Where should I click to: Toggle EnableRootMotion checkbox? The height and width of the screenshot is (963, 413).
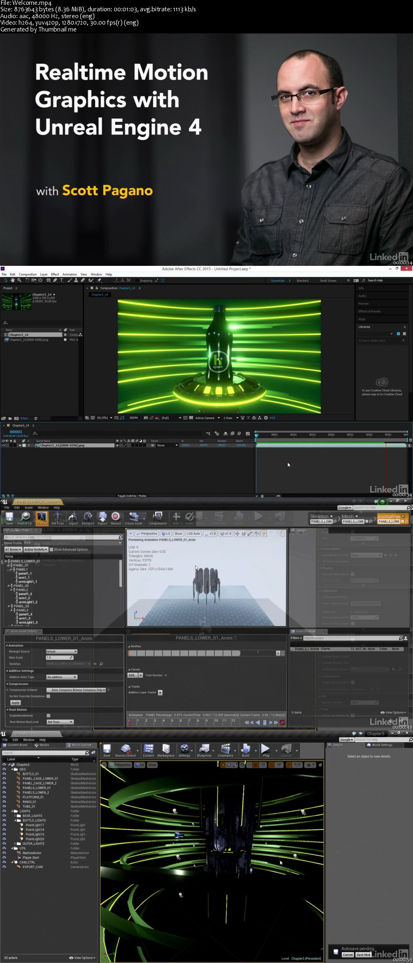pos(48,715)
